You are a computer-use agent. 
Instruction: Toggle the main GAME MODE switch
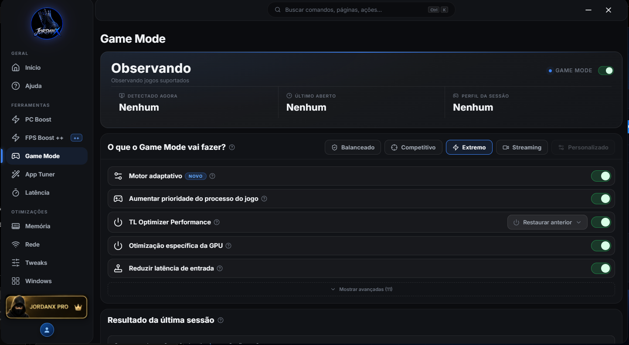[605, 71]
